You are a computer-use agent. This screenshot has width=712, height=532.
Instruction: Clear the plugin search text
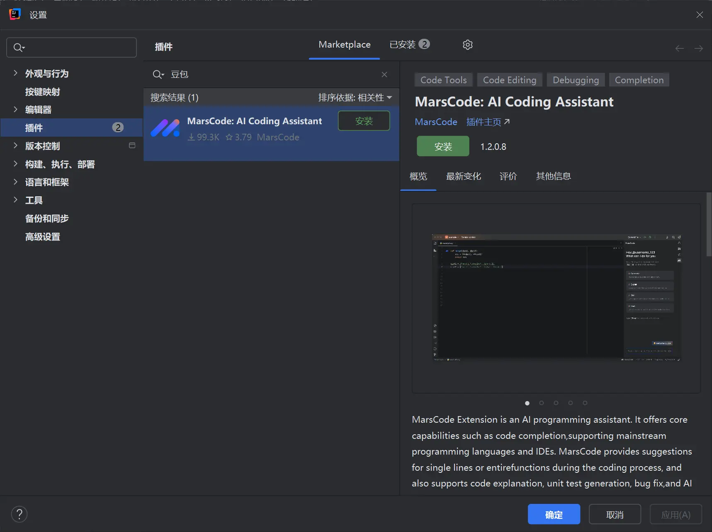pyautogui.click(x=384, y=75)
